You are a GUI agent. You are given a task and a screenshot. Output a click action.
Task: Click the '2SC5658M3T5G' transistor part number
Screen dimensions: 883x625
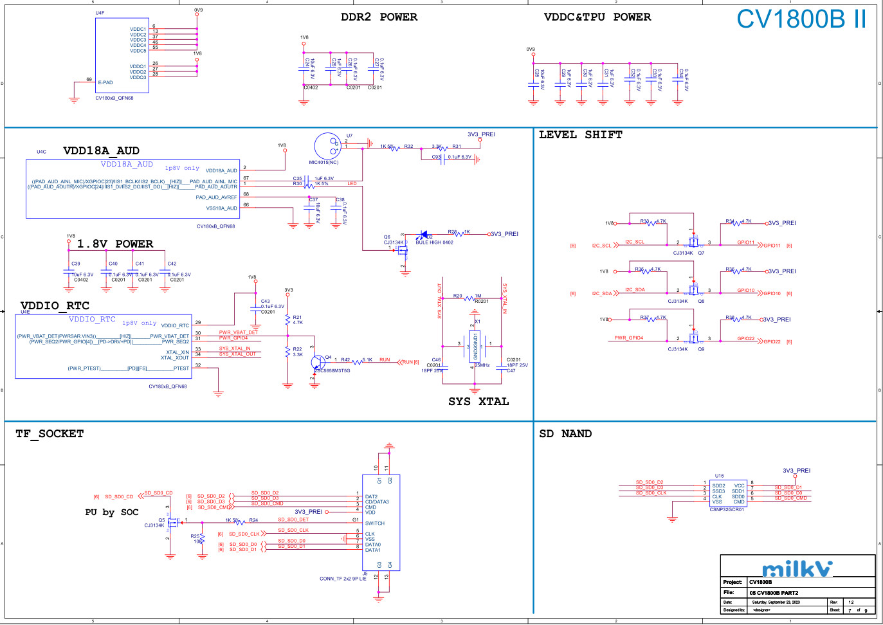332,371
